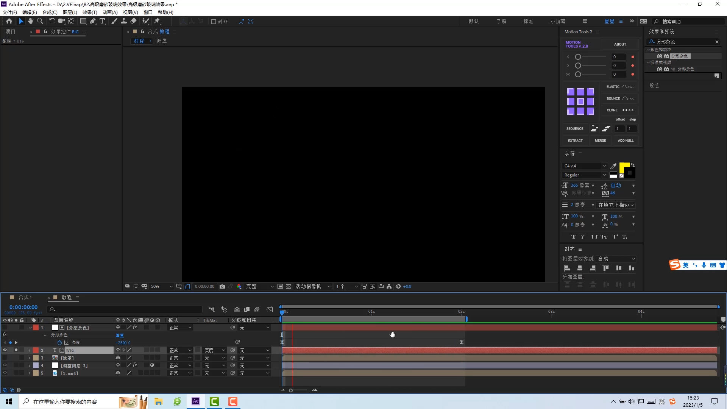727x409 pixels.
Task: Click the Motion Tools CLONE button
Action: pos(620,110)
